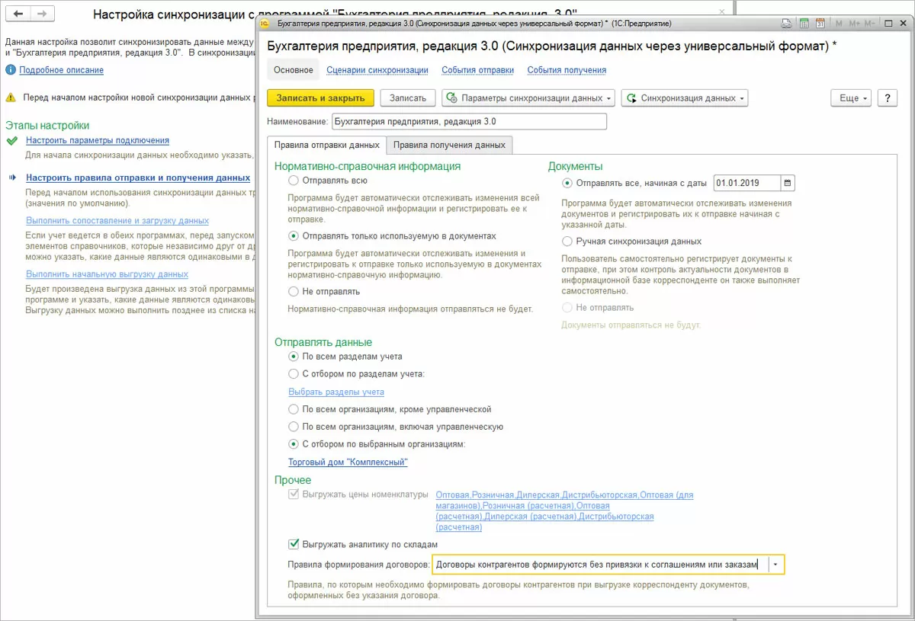Toggle Выгружать аналитику по складам checkbox
The height and width of the screenshot is (621, 915).
coord(294,544)
